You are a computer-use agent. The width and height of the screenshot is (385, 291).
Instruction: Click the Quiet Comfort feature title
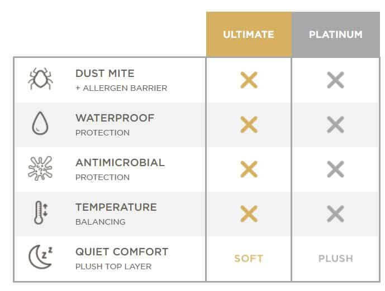(122, 252)
